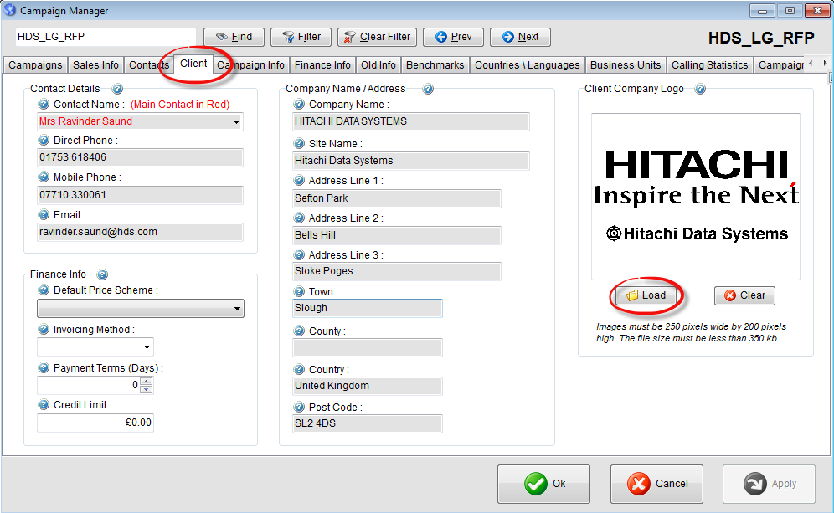Viewport: 834px width, 513px height.
Task: Click the Clear Filter button
Action: coord(377,37)
